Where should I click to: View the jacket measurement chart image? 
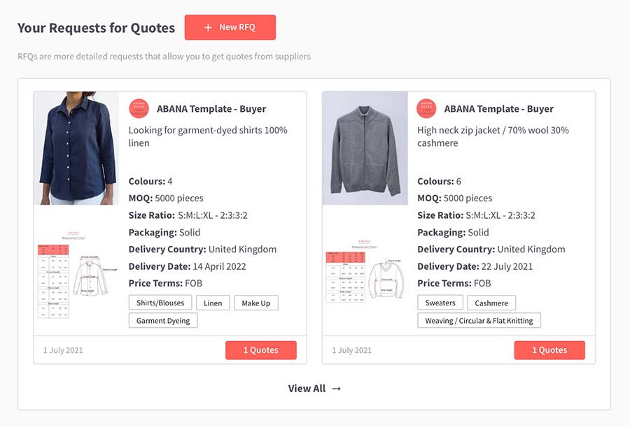[x=365, y=272]
